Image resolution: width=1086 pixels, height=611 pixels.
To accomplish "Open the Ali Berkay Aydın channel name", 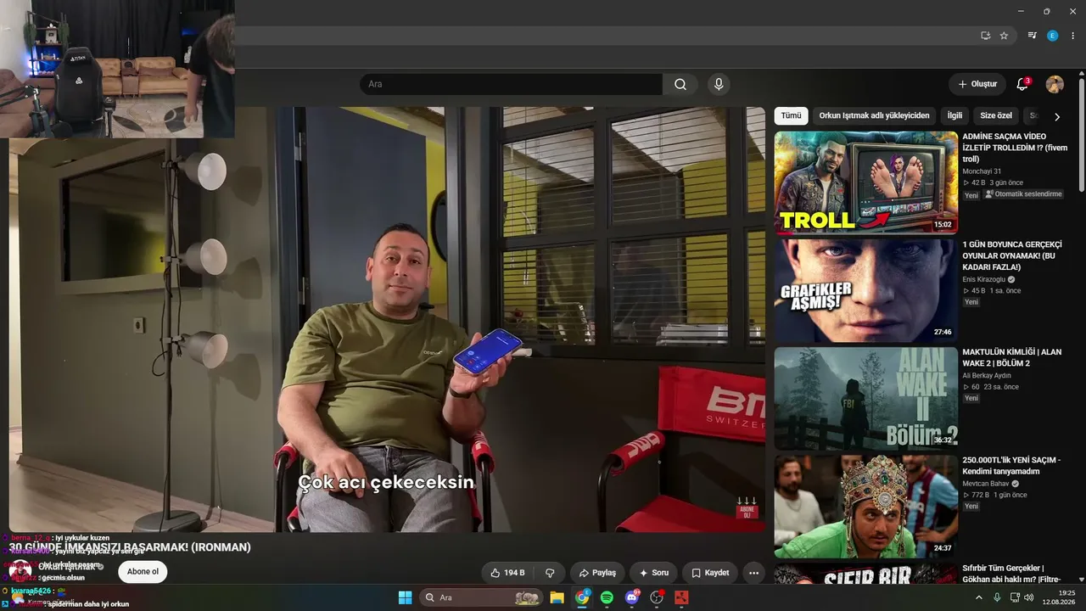I will click(x=987, y=375).
